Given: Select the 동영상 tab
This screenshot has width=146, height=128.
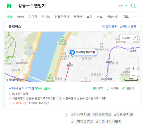Looking at the screenshot, I should click(78, 17).
